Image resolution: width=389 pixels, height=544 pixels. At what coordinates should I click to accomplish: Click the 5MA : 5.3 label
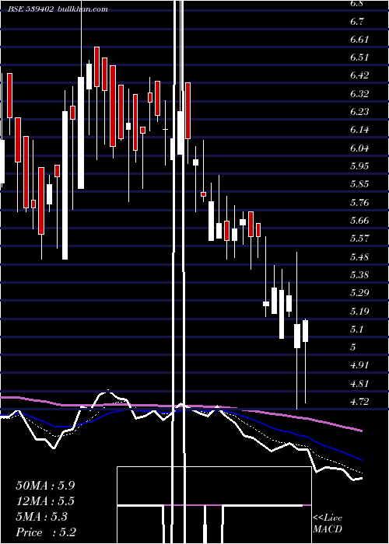point(42,517)
